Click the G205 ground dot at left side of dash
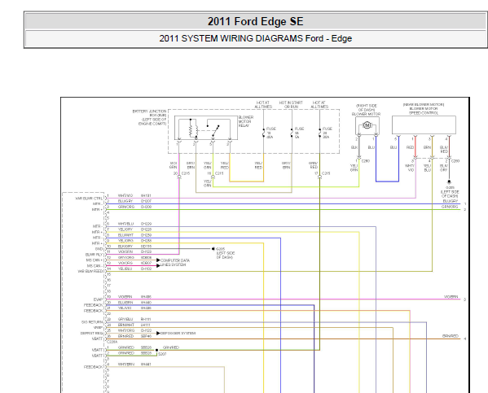Image resolution: width=488 pixels, height=393 pixels. click(213, 249)
